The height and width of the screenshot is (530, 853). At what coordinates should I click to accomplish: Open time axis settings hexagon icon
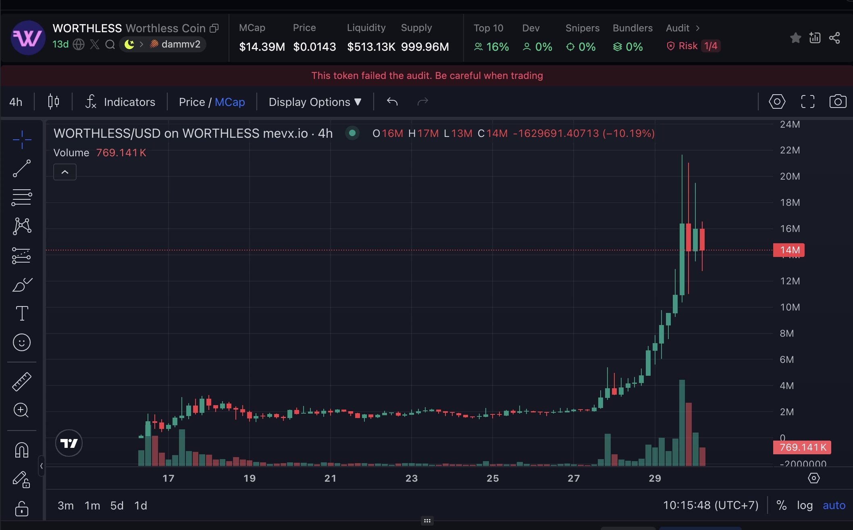coord(814,478)
